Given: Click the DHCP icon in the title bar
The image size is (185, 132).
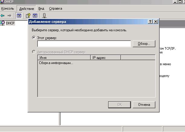Looking at the screenshot, I should pos(2,1).
